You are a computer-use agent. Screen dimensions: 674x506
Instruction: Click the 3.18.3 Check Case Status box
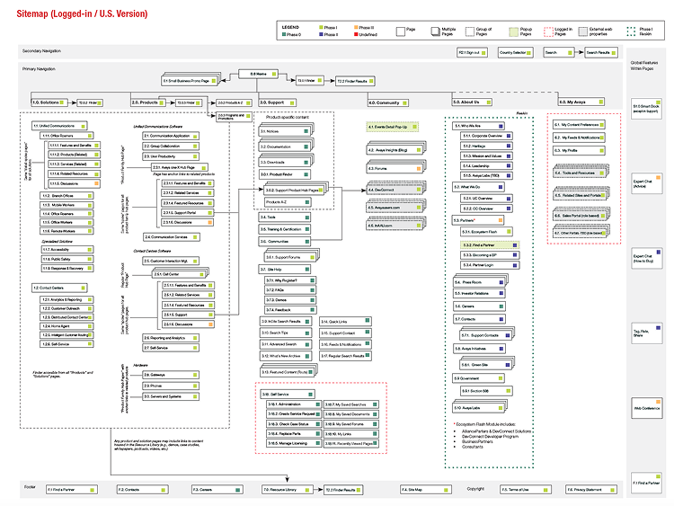[294, 424]
